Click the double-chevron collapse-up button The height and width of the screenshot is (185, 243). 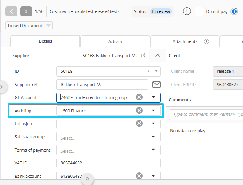click(87, 179)
